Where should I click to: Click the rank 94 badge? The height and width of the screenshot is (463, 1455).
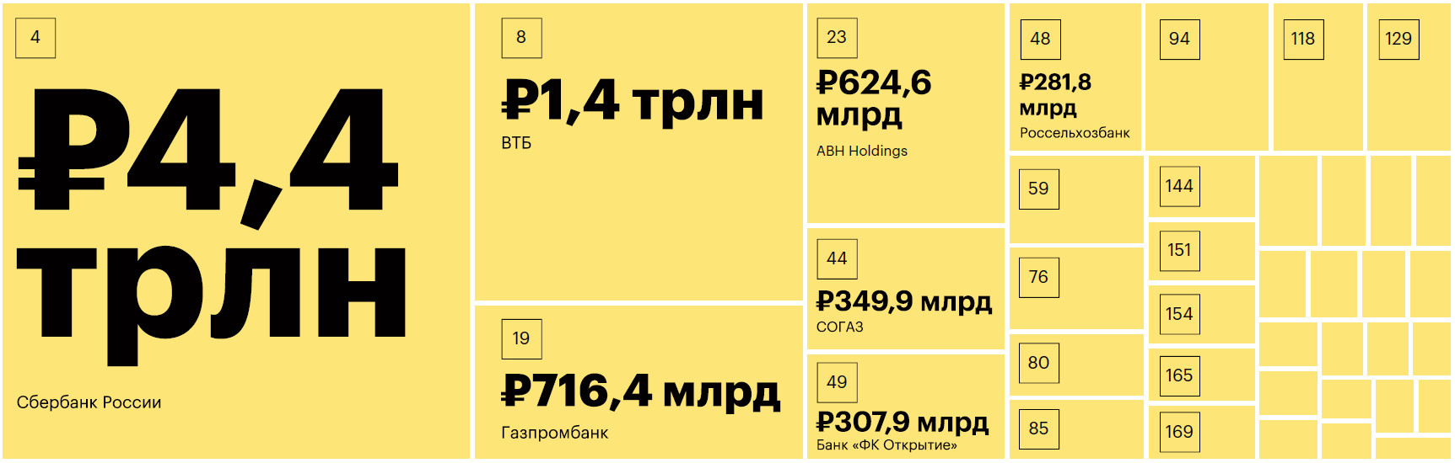(x=1179, y=39)
